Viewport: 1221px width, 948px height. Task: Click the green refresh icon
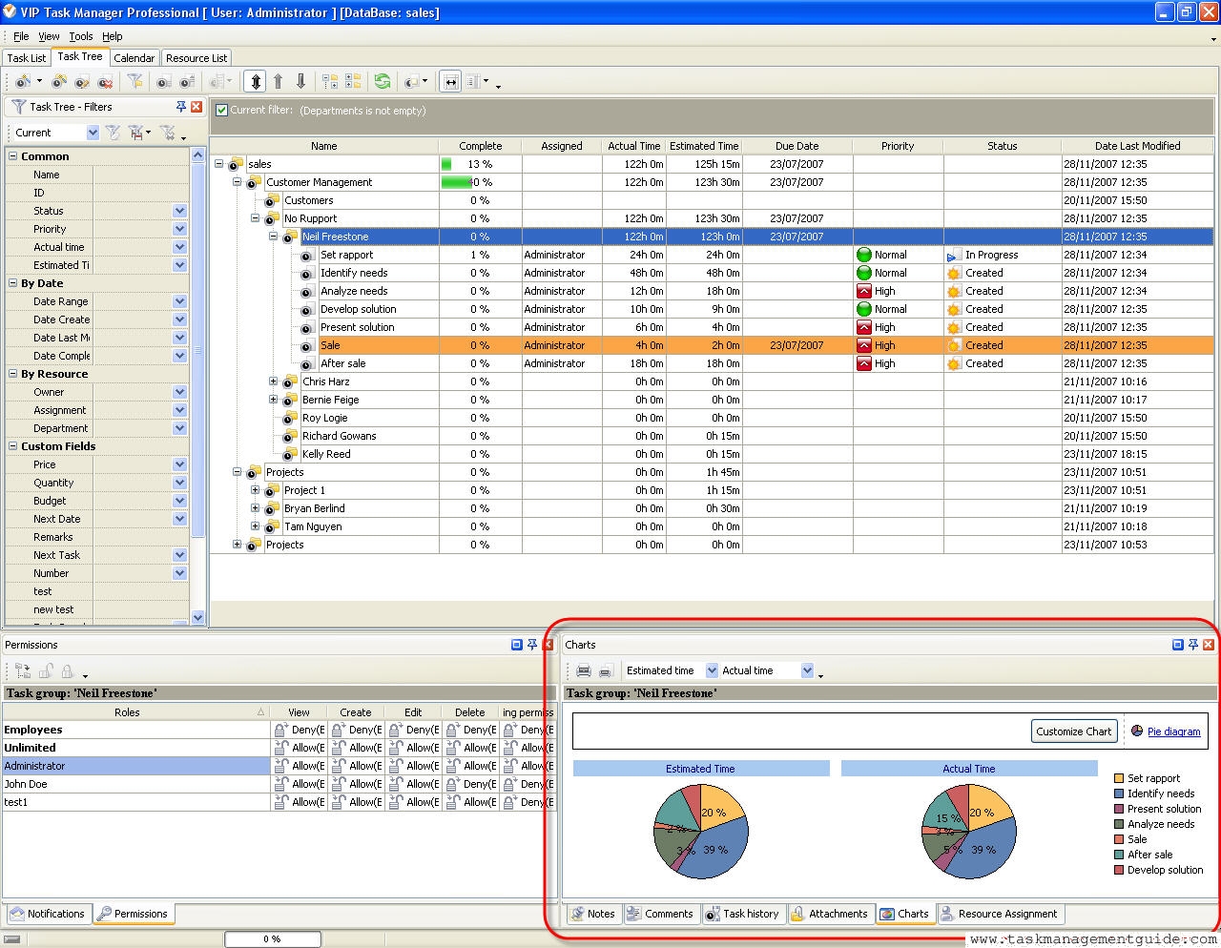383,82
